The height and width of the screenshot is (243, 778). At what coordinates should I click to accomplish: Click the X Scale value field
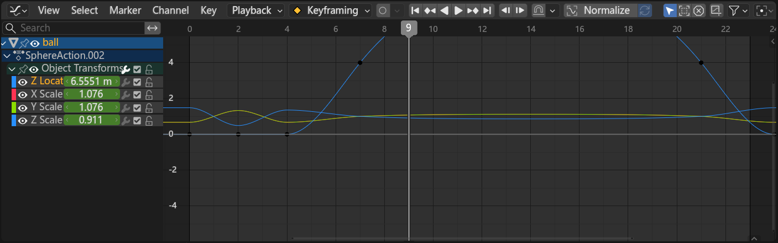[92, 94]
